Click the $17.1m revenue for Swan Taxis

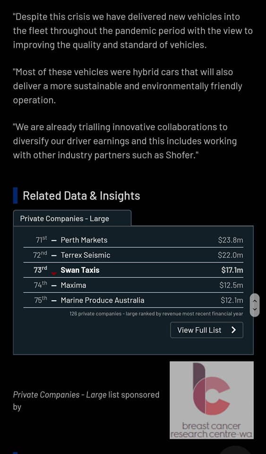tap(232, 270)
